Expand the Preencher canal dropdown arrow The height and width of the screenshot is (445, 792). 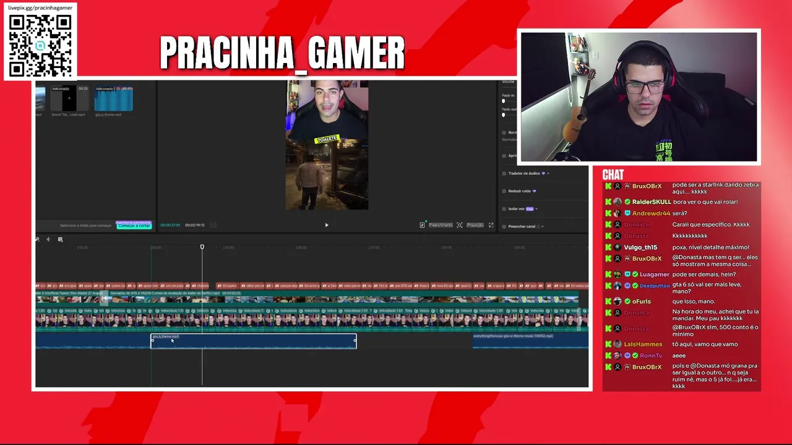[x=543, y=226]
